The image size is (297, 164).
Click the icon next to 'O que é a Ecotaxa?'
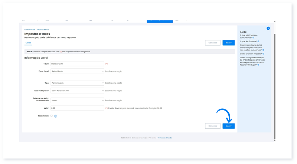258,41
